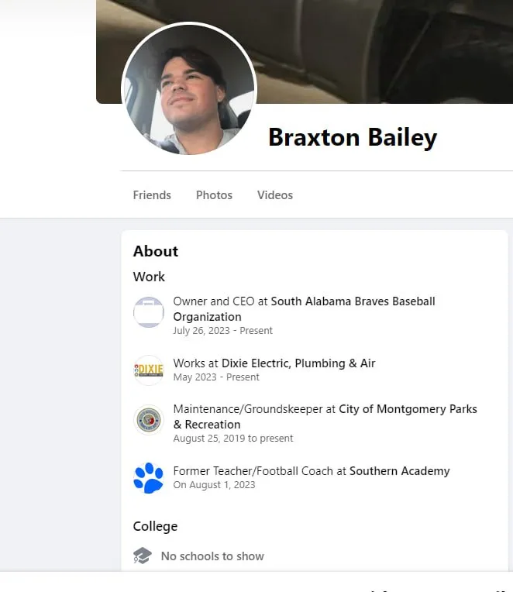
Task: Open South Alabama Braves Baseball Organization link
Action: (305, 309)
